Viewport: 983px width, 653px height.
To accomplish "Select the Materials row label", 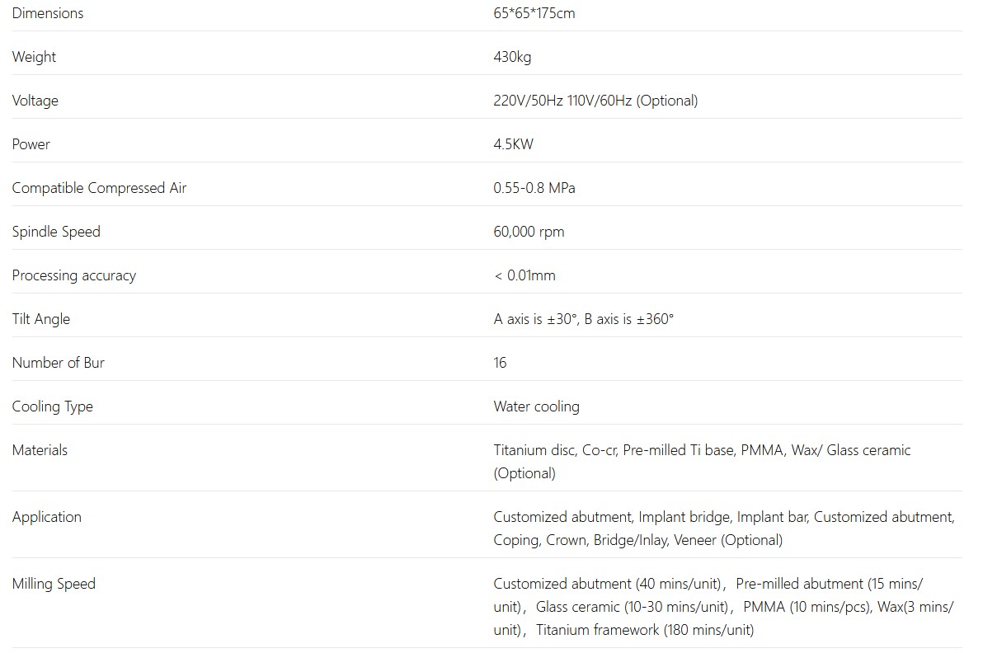I will tap(40, 450).
